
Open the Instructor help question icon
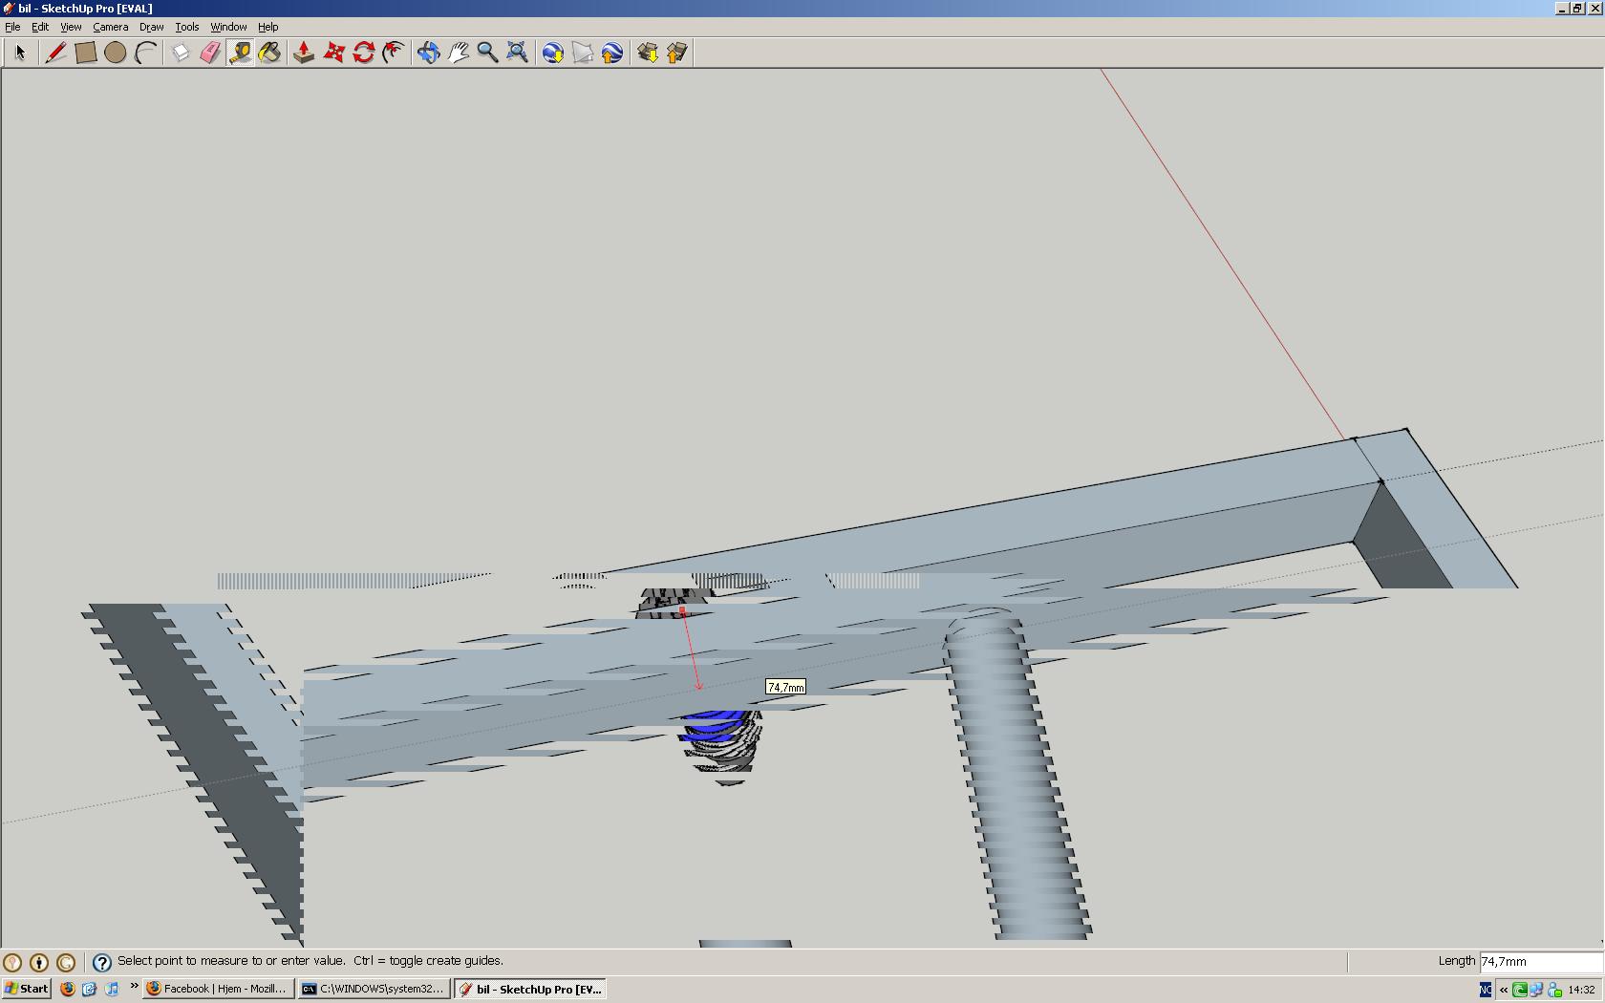point(101,963)
